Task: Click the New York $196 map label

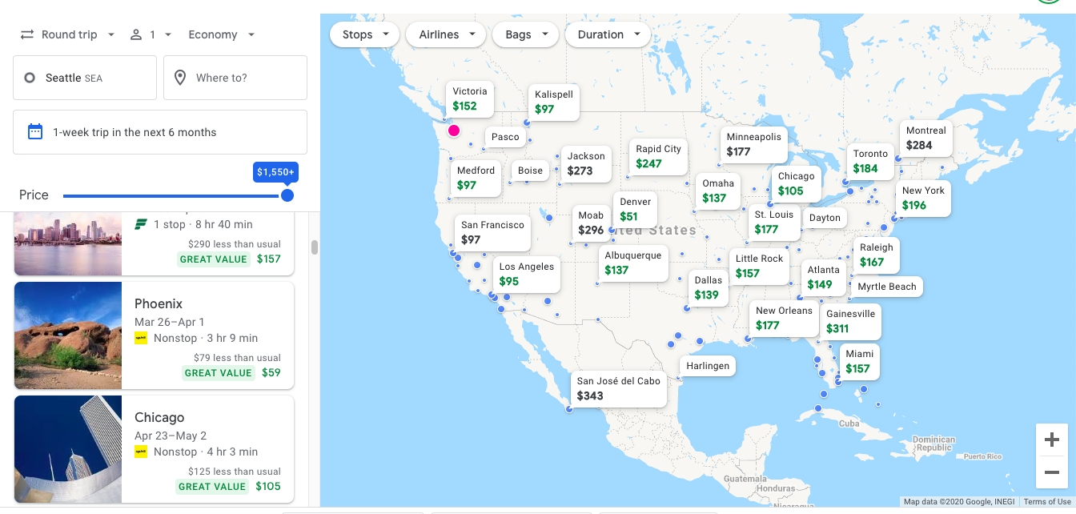Action: 923,198
